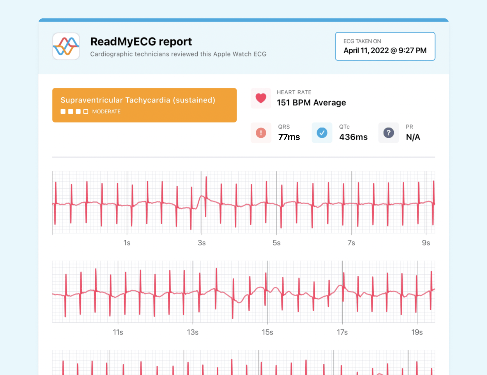Click the 13s time marker
This screenshot has width=487, height=375.
tap(193, 332)
